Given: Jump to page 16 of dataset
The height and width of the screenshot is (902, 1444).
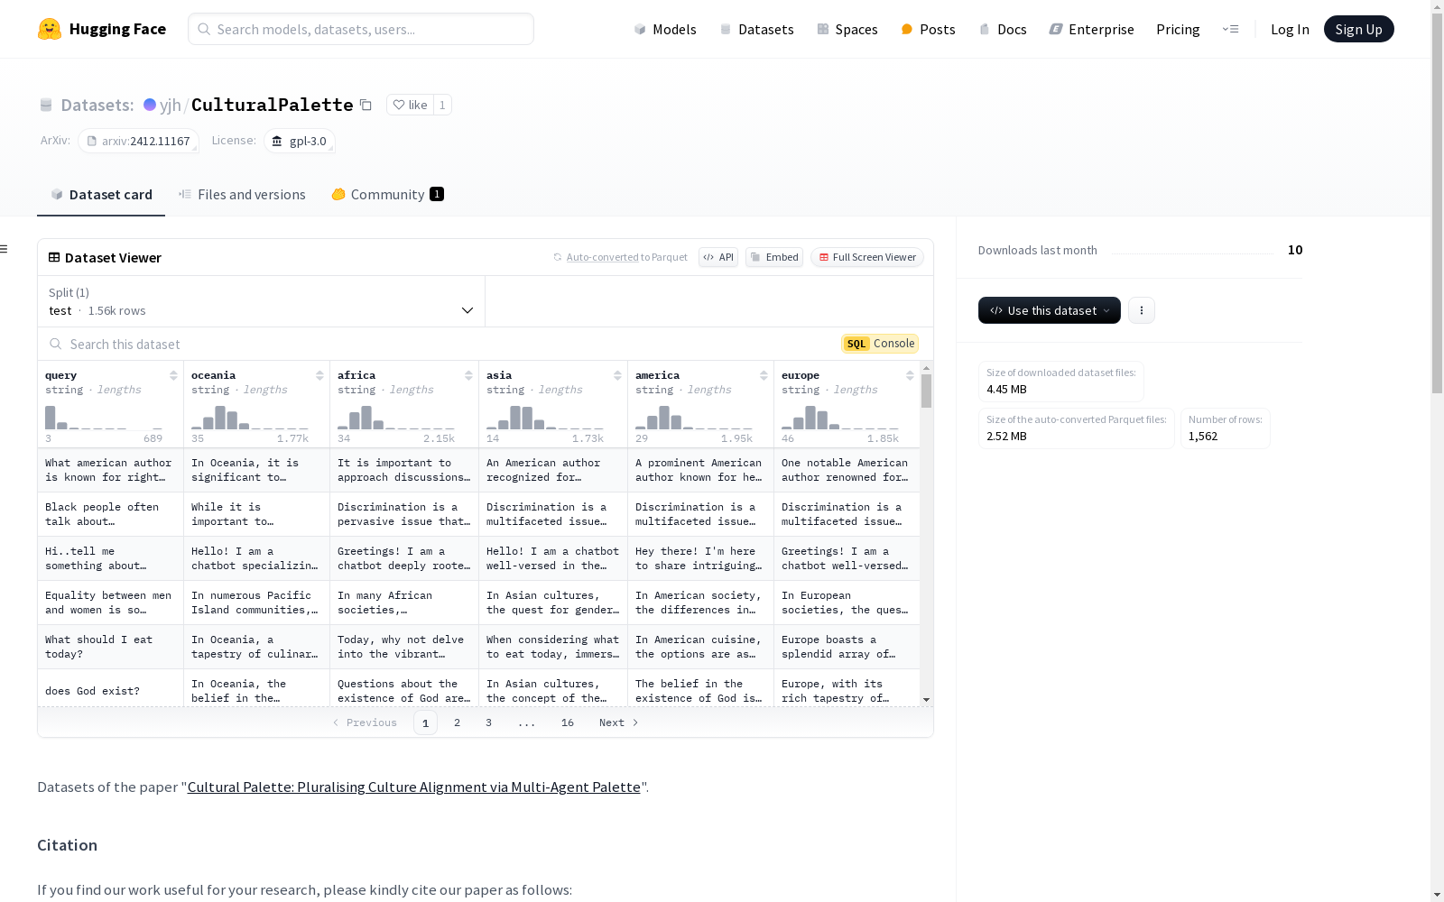Looking at the screenshot, I should 568,723.
